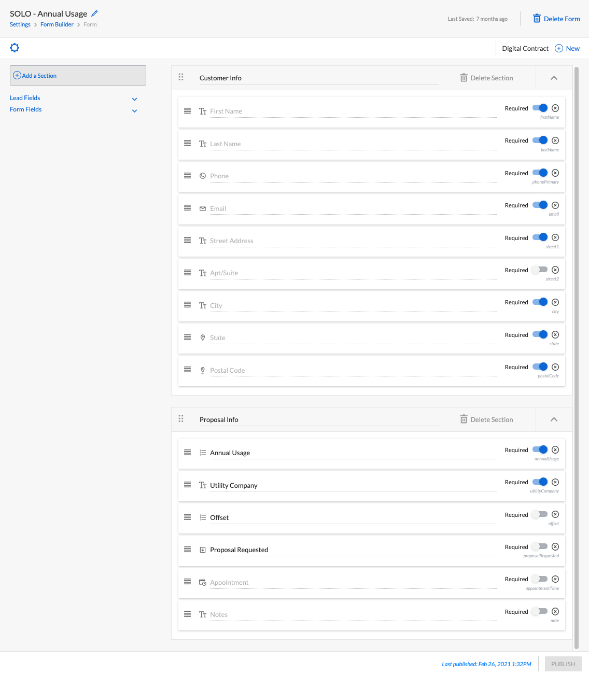Open form settings via the gear icon
The image size is (589, 675).
[x=15, y=48]
